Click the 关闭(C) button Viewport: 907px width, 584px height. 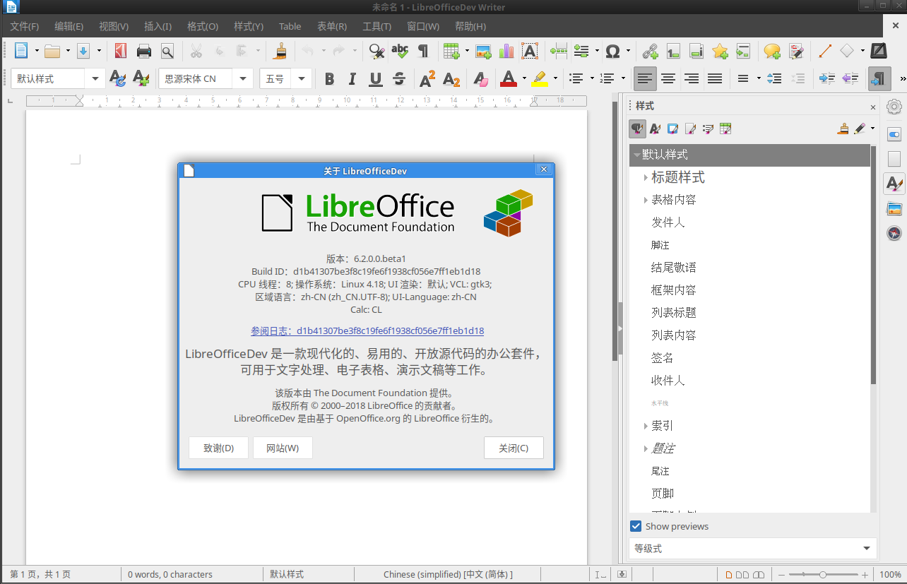click(x=514, y=448)
